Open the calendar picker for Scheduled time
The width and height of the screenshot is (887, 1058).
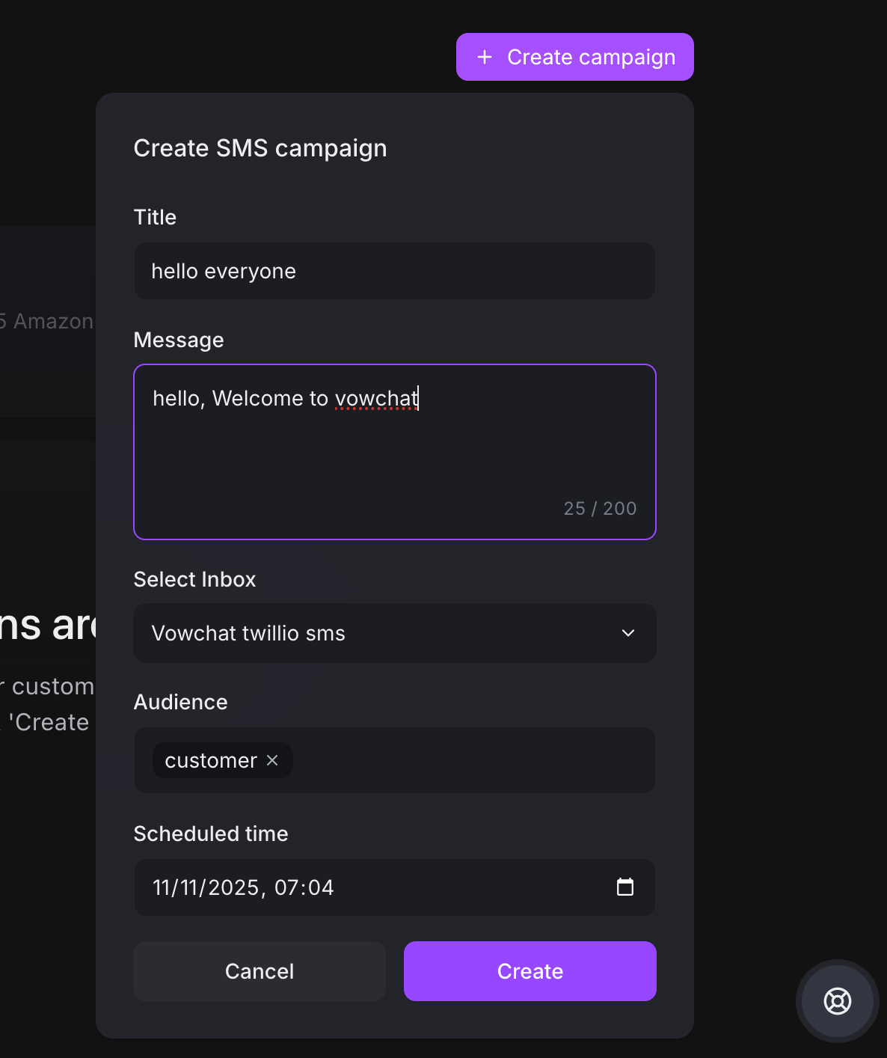tap(625, 887)
